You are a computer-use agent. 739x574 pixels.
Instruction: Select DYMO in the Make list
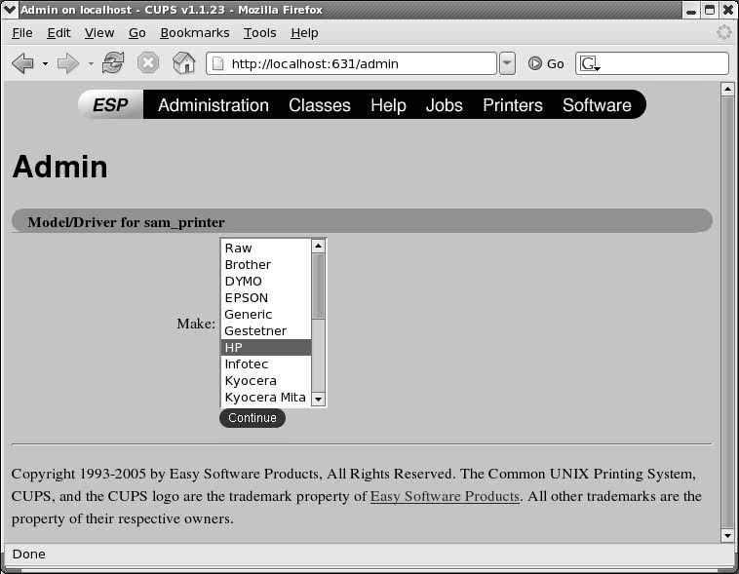[x=266, y=282]
